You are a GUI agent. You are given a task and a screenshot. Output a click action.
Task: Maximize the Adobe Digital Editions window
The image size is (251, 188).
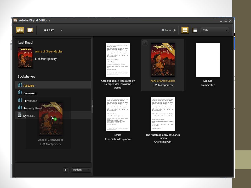coord(226,21)
